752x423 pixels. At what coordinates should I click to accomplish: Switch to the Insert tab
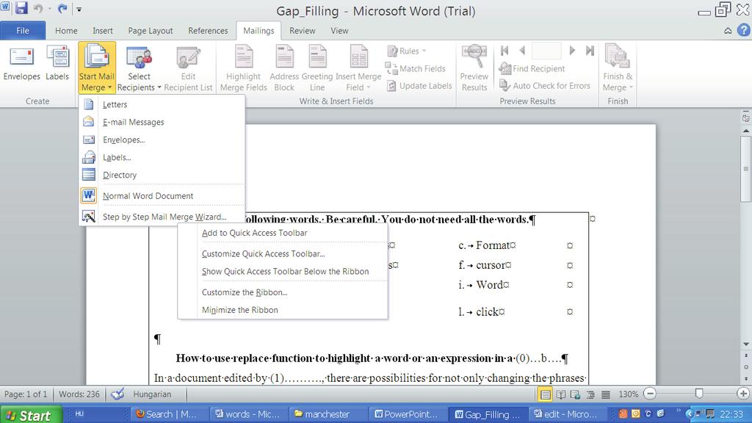pos(103,31)
